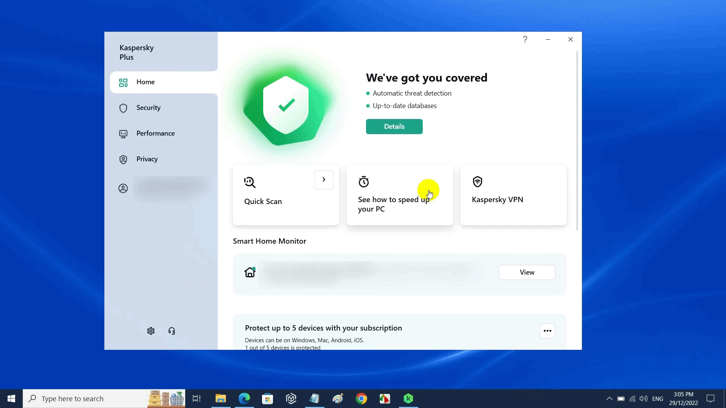Show hidden icons in the system tray
This screenshot has height=408, width=726.
click(x=609, y=399)
